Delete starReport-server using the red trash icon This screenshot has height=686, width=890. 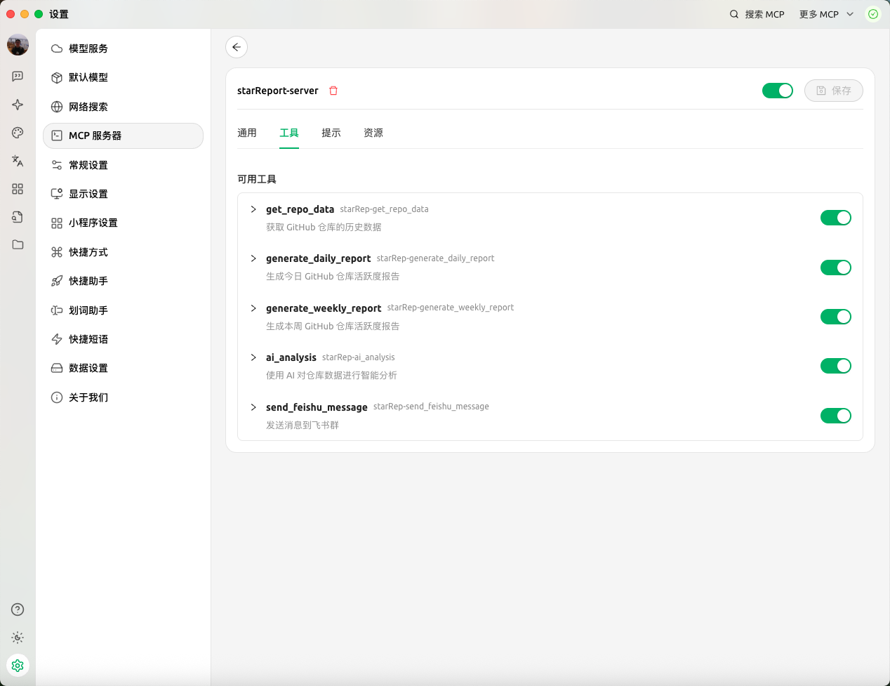coord(333,91)
